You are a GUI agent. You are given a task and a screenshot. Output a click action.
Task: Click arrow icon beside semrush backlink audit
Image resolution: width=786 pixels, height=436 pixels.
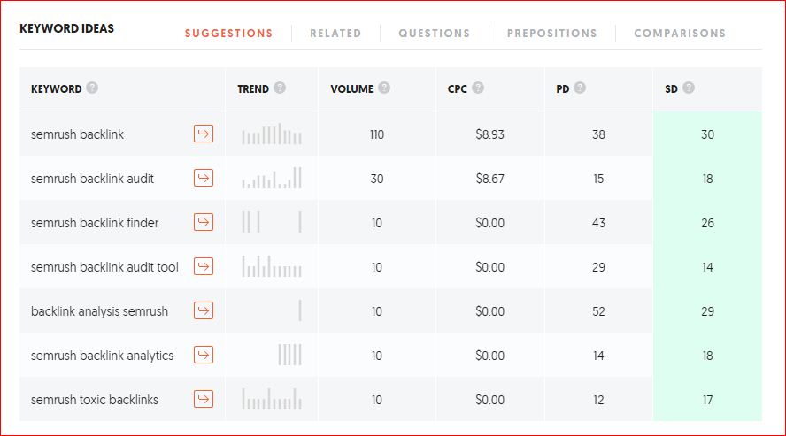point(204,178)
